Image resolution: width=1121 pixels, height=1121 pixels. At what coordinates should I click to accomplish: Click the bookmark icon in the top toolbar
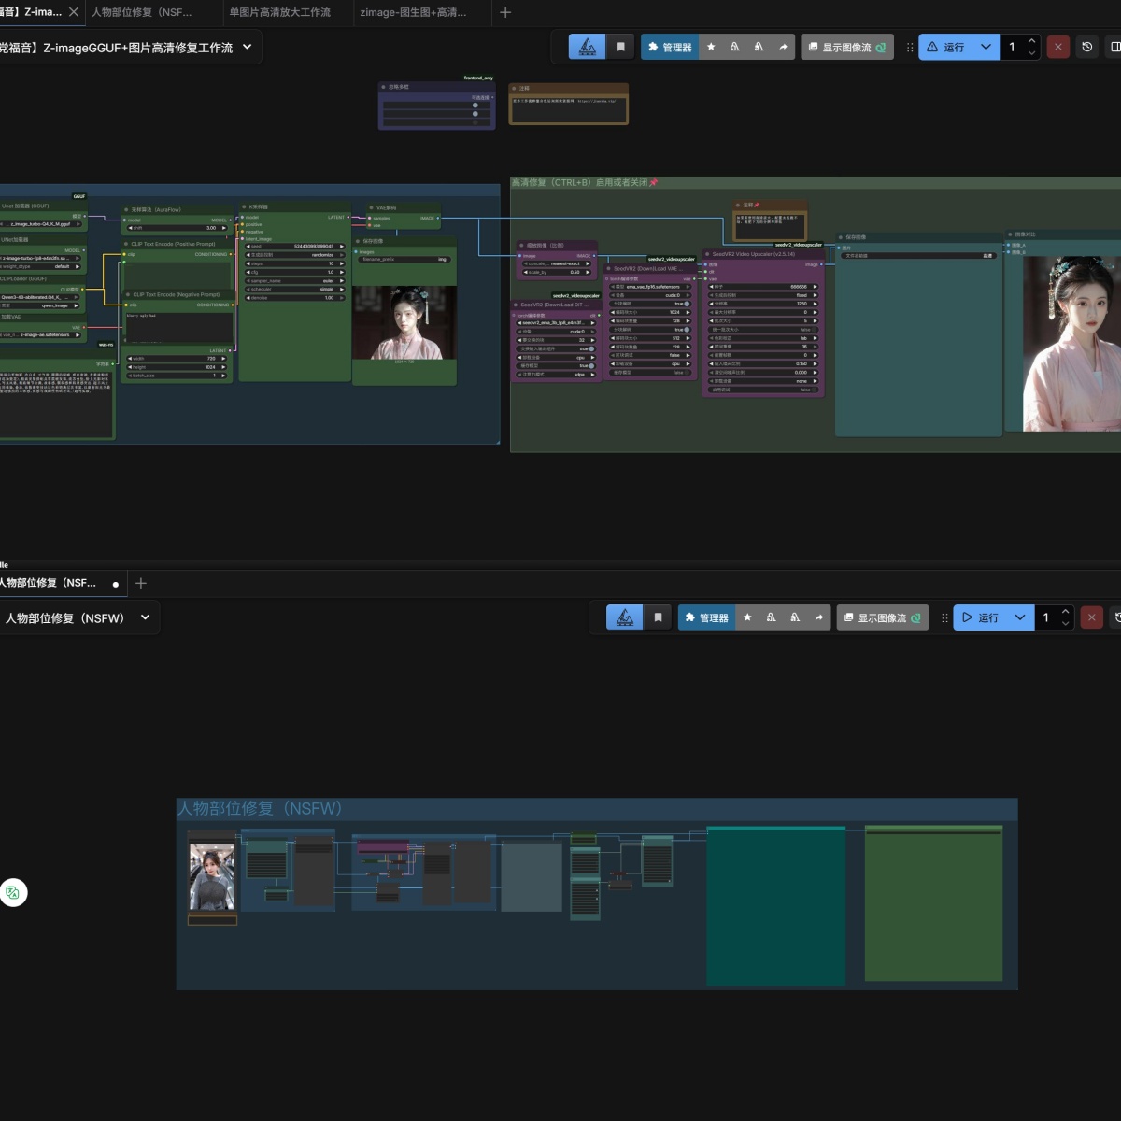pyautogui.click(x=621, y=47)
